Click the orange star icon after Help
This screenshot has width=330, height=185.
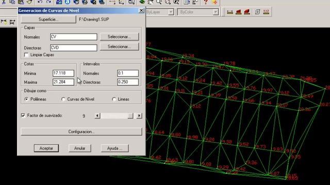(214, 2)
